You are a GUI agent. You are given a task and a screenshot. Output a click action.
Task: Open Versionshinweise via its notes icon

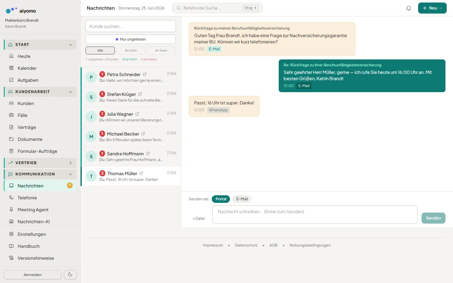click(x=11, y=258)
